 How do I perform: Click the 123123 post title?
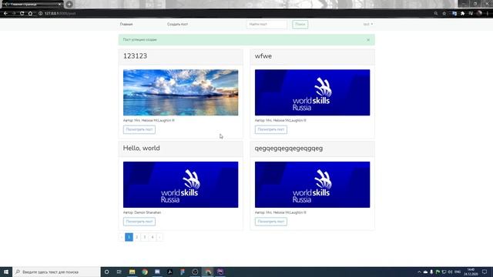click(136, 56)
